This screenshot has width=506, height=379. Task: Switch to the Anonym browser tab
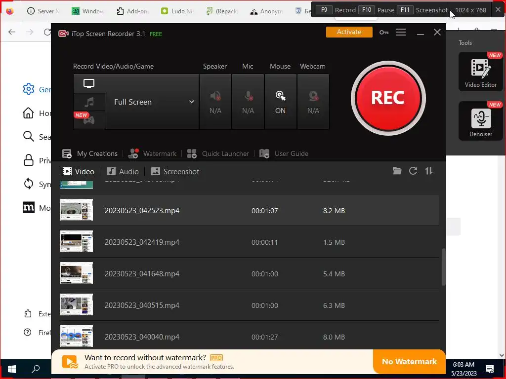pyautogui.click(x=266, y=11)
